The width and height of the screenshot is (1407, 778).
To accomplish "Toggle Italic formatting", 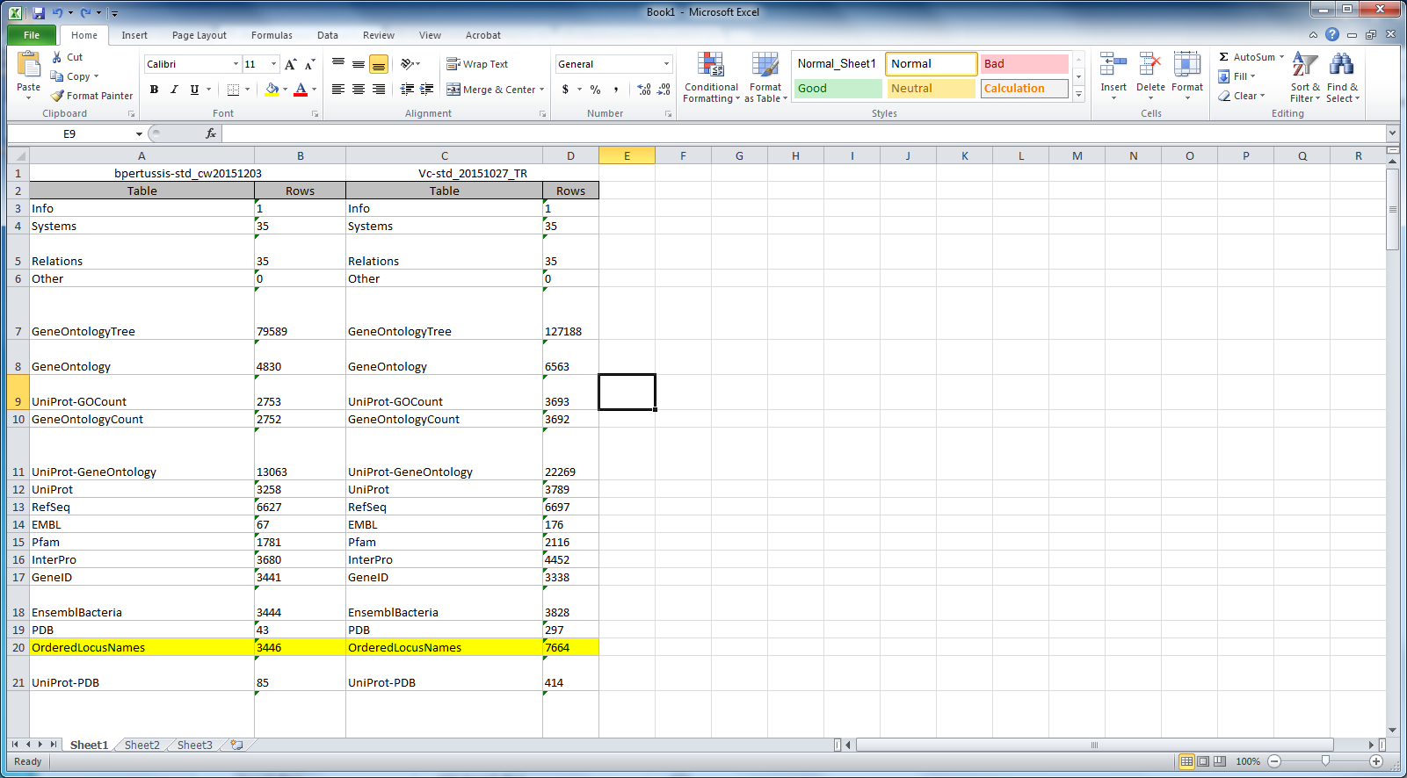I will [x=174, y=90].
